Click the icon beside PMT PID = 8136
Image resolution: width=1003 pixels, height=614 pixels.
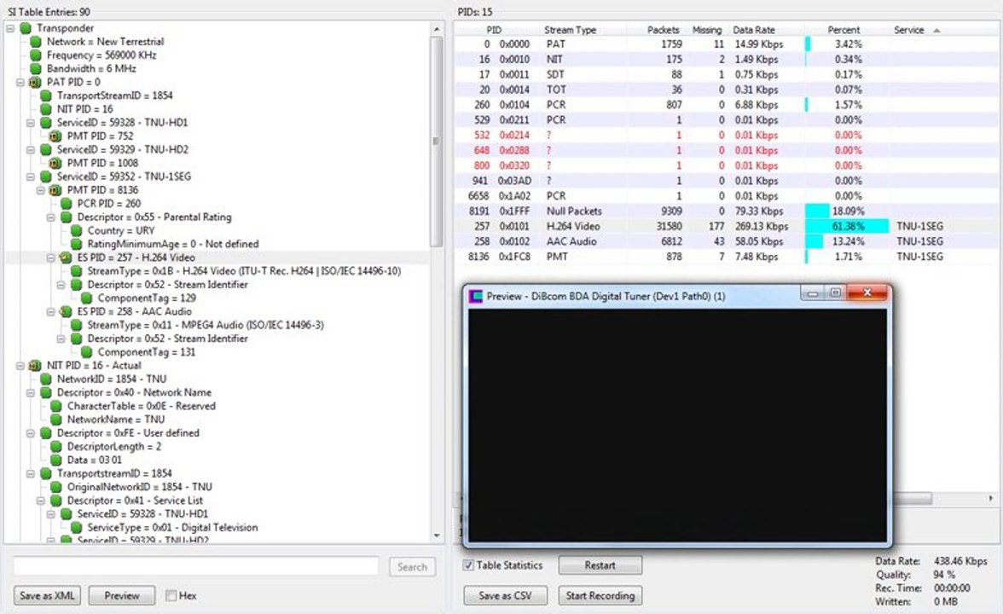tap(55, 190)
